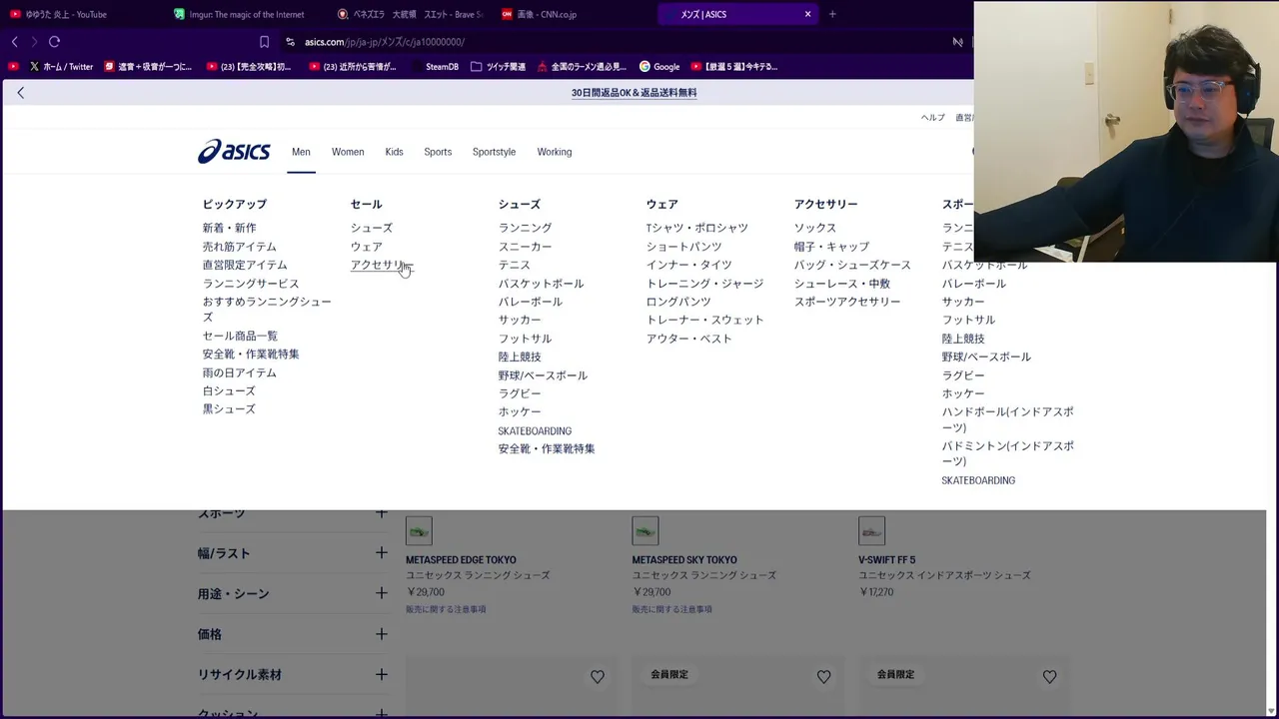
Task: Go back with the browser back arrow
Action: (14, 42)
